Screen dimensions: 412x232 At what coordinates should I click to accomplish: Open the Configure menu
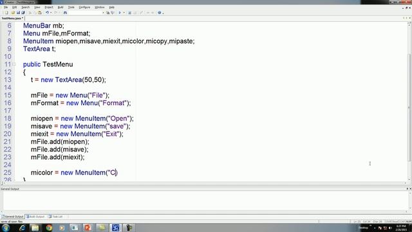tap(84, 7)
